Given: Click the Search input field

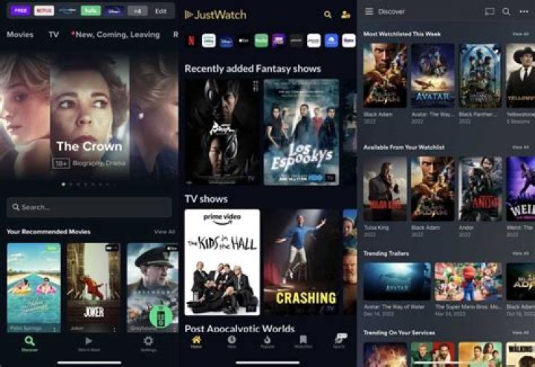Looking at the screenshot, I should pos(89,207).
